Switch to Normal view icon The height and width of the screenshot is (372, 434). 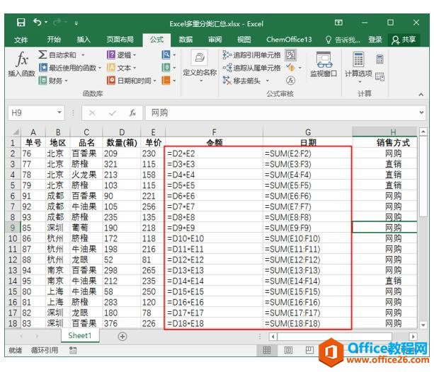coord(267,350)
